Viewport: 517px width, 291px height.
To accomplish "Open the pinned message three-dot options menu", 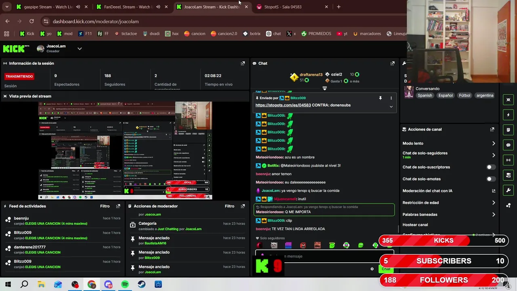I will click(391, 98).
